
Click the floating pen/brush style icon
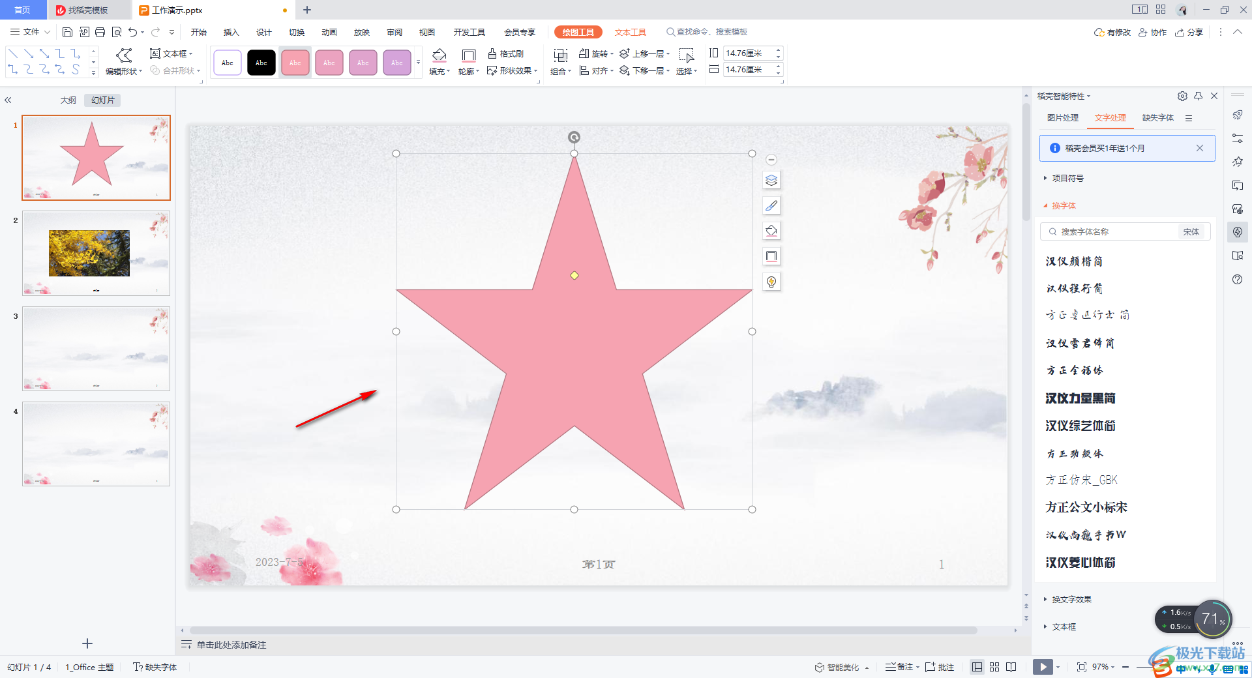pos(771,205)
